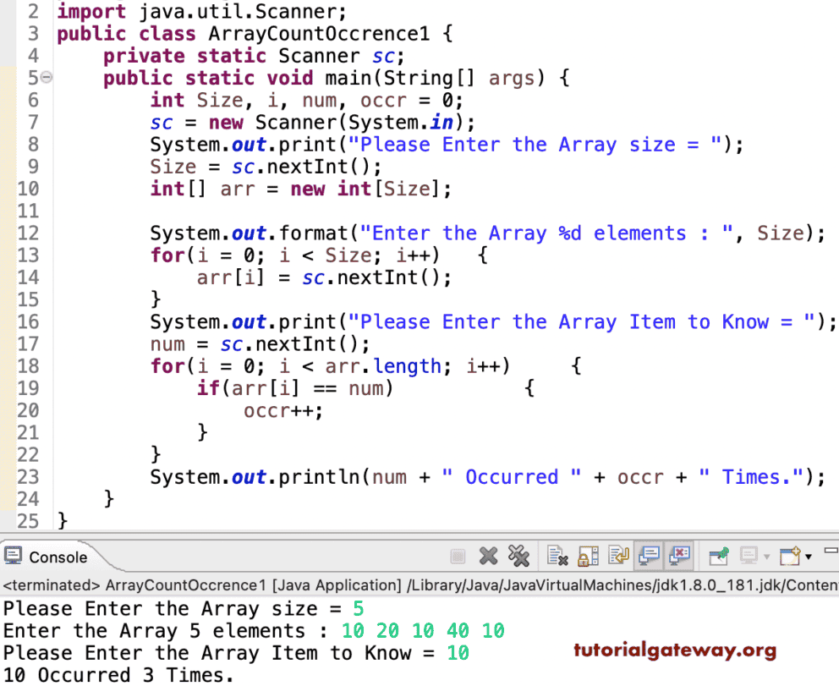Minimize the Console view

tap(832, 552)
